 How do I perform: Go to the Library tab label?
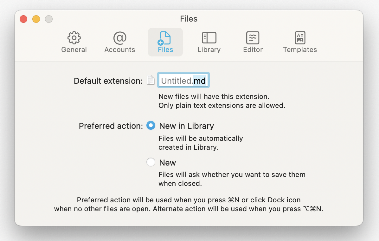[x=209, y=50]
